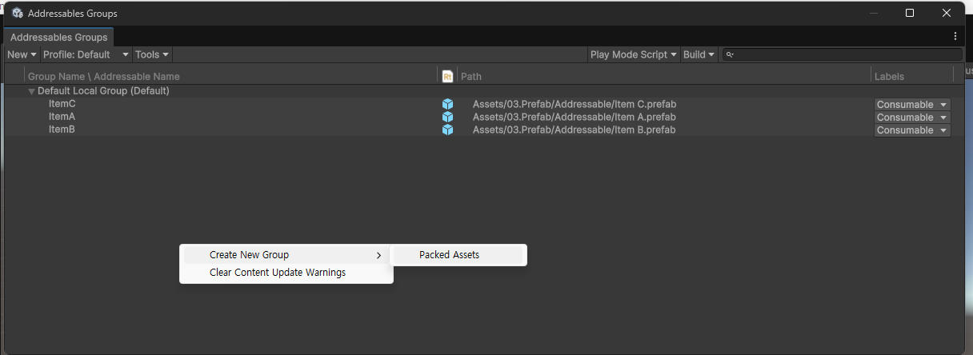Select the ItemA addressable row
The height and width of the screenshot is (355, 973).
(x=486, y=117)
